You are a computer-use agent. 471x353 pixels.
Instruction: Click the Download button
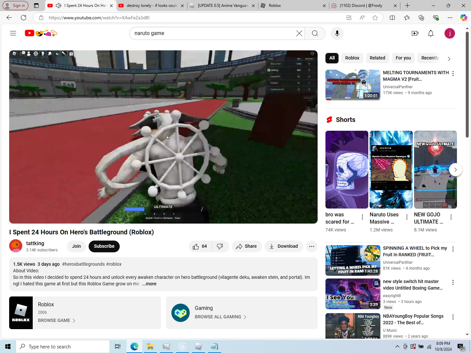click(x=284, y=246)
